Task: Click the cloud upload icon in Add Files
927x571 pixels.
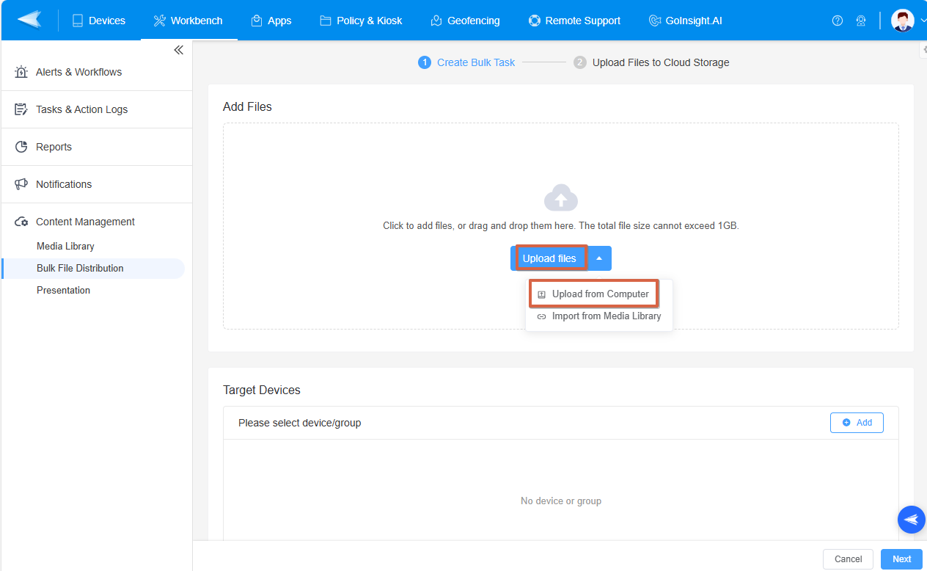Action: 560,197
